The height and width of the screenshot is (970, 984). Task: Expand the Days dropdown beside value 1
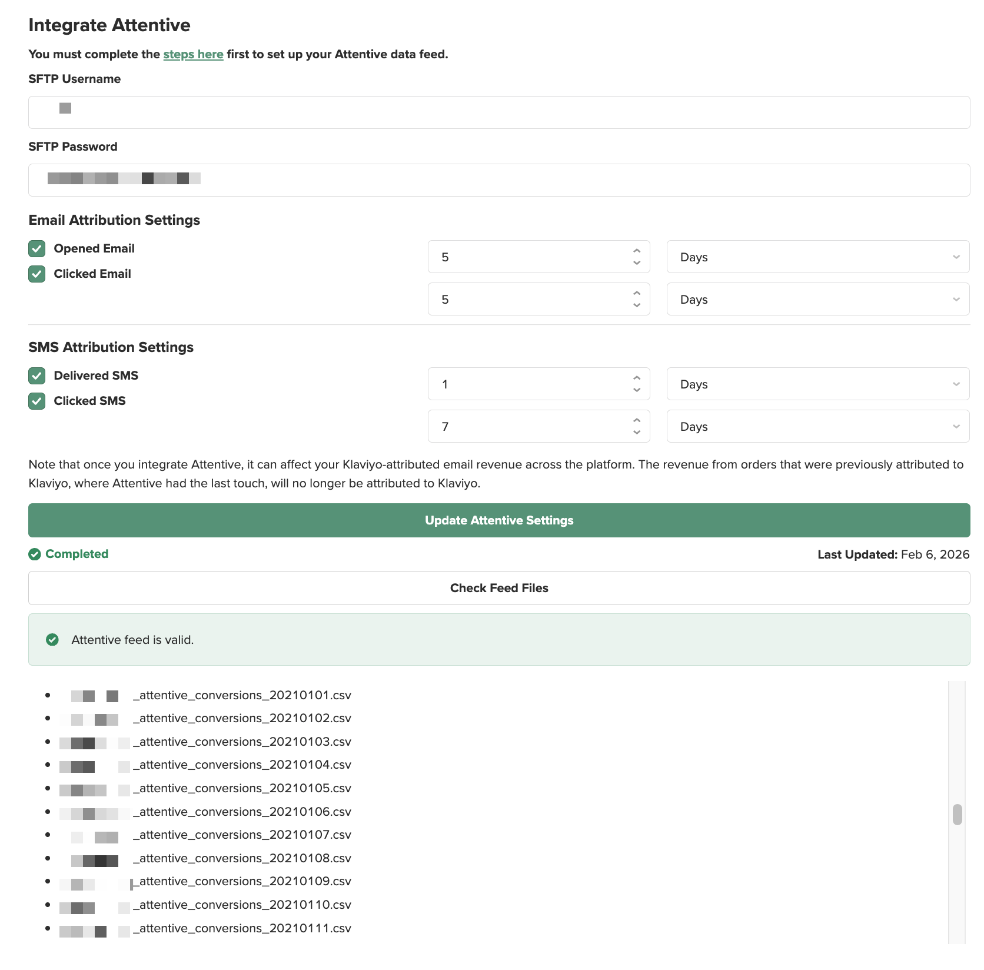click(818, 384)
